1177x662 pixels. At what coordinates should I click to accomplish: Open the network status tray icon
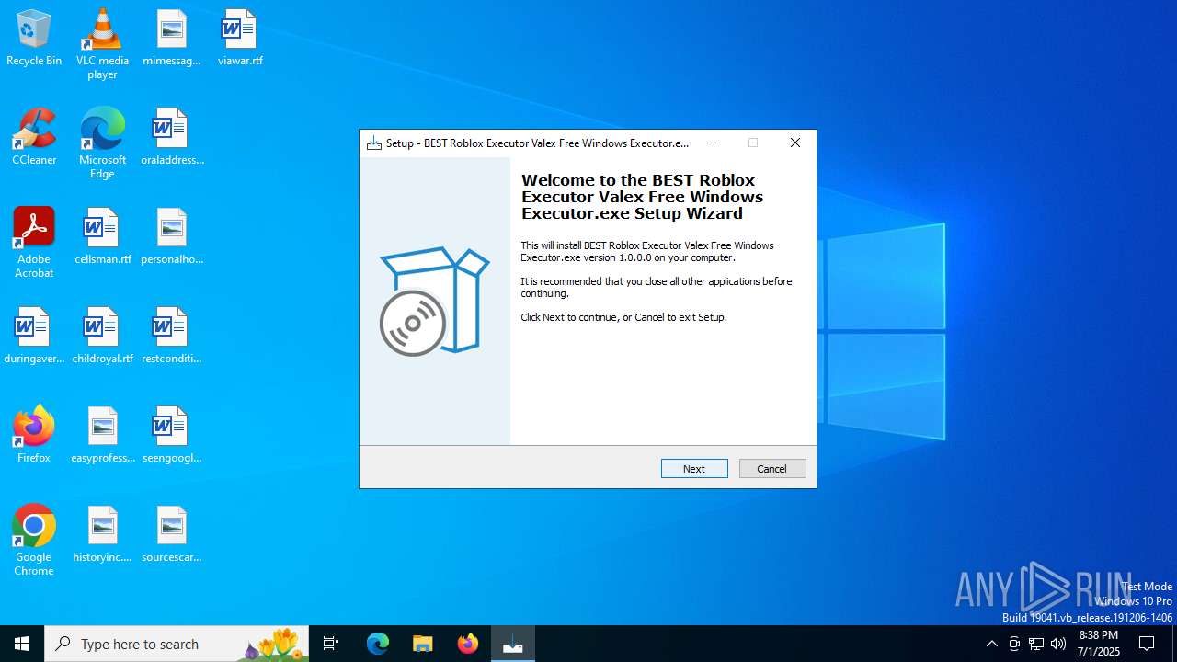tap(1036, 644)
